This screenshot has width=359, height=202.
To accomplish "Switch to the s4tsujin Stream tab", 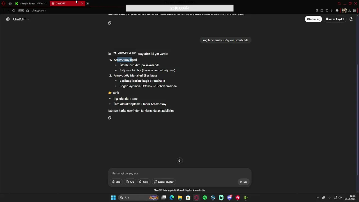I will tap(31, 3).
